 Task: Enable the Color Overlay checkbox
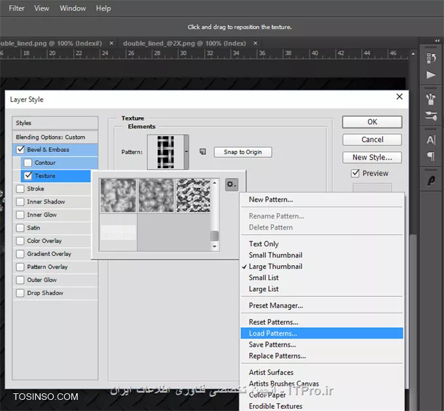point(20,241)
